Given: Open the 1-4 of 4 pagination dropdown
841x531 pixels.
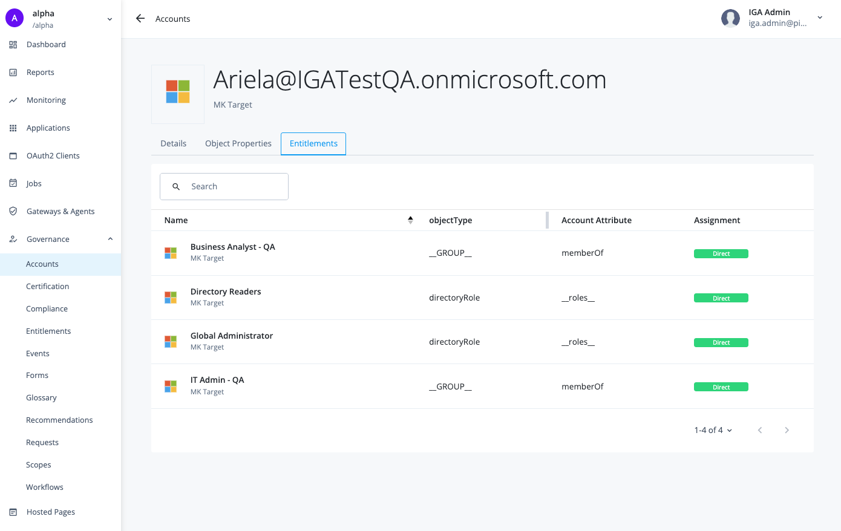Looking at the screenshot, I should tap(713, 430).
